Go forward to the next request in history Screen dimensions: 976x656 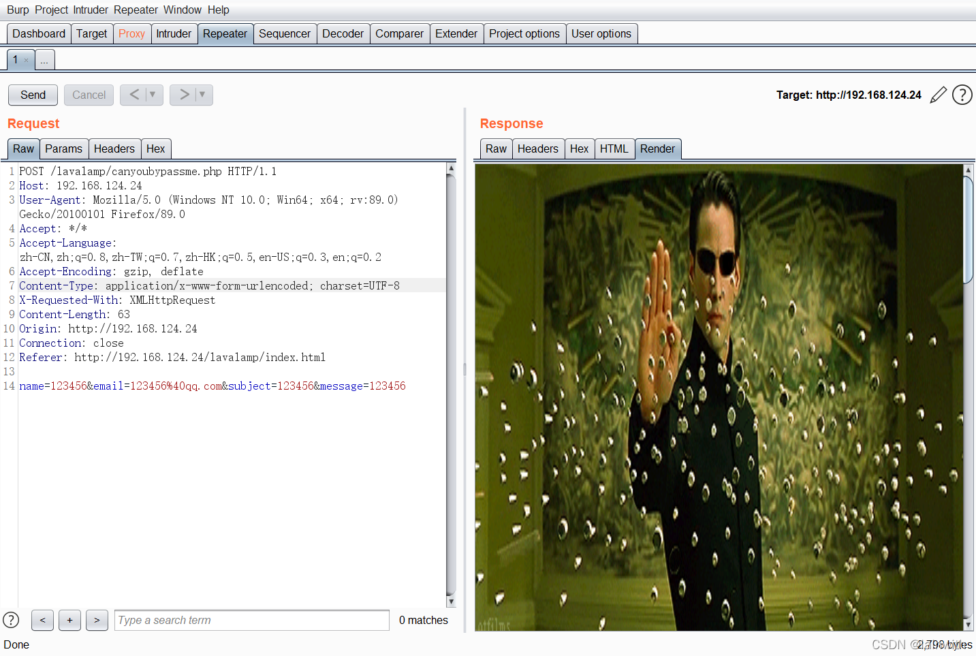(184, 95)
